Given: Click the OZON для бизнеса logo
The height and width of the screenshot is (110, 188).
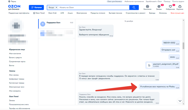Looking at the screenshot, I should tap(14, 8).
